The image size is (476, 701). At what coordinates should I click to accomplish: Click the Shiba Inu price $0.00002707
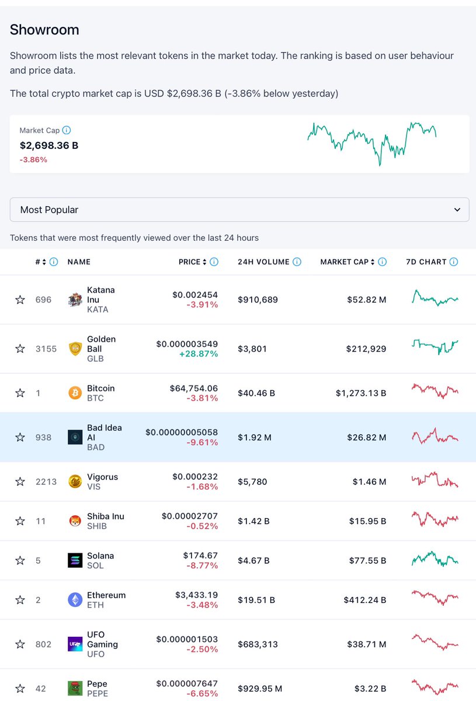(190, 516)
